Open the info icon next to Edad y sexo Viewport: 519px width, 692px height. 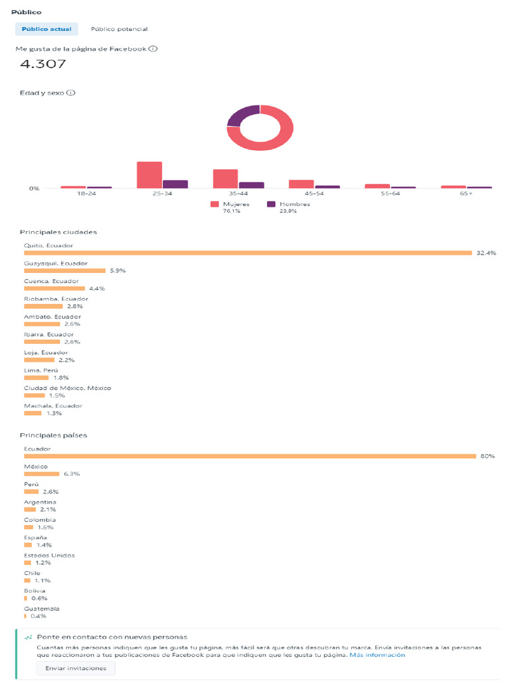tap(70, 93)
